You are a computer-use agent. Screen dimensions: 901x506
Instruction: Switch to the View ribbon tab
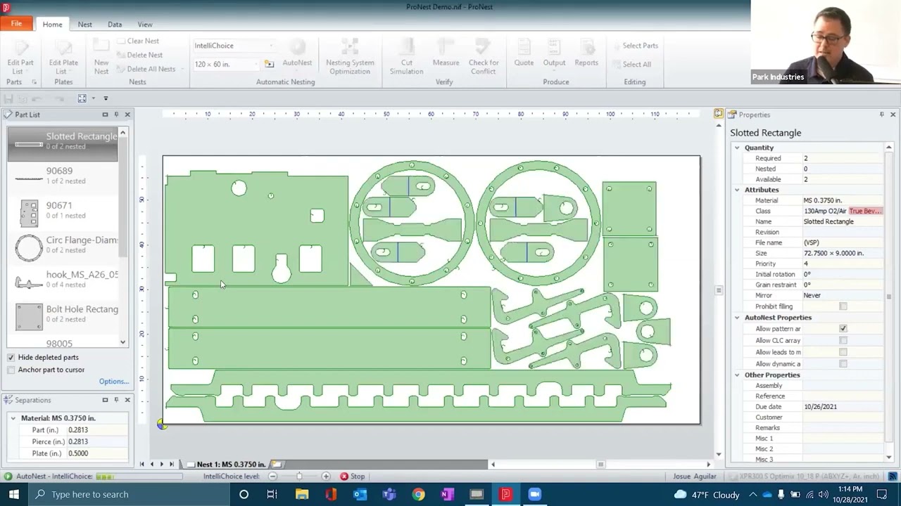(145, 24)
